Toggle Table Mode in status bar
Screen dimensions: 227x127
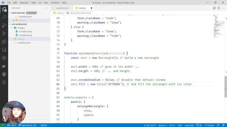coord(27,125)
